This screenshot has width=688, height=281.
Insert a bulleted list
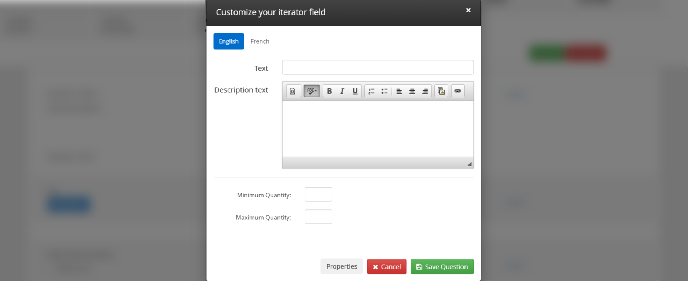point(384,91)
